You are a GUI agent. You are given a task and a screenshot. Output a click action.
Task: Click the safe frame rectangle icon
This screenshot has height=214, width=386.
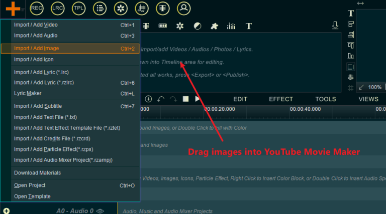point(350,67)
